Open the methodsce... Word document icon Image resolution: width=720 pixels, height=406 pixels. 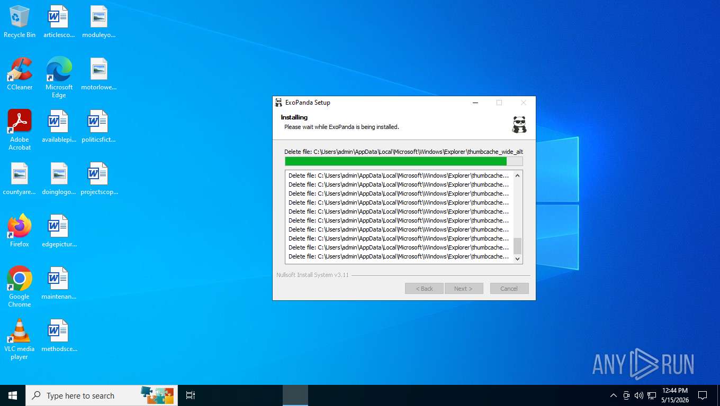coord(59,336)
